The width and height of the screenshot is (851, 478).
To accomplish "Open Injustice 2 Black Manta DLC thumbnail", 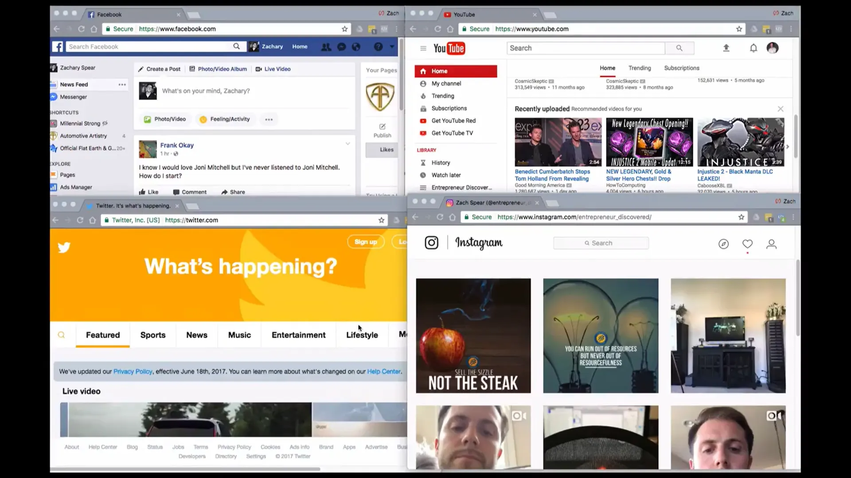I will 741,142.
